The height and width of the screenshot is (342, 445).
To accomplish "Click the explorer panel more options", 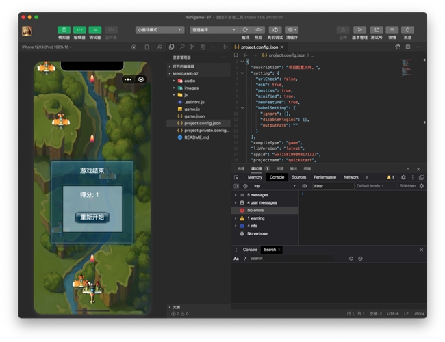I will pyautogui.click(x=222, y=57).
